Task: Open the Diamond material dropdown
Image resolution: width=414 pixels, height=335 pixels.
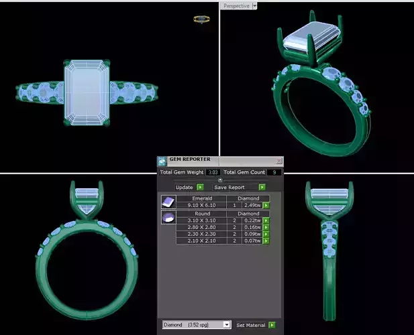Action: click(227, 325)
